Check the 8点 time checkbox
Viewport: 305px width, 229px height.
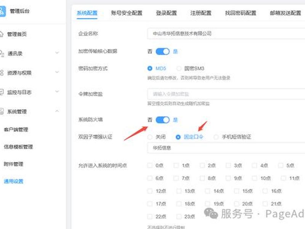click(x=202, y=178)
